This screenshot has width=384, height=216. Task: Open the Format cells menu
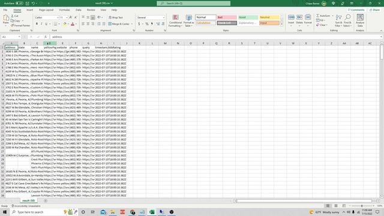pos(308,21)
